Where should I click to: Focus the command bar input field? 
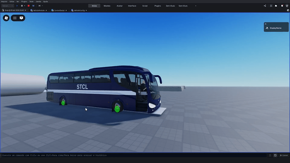tap(134, 155)
